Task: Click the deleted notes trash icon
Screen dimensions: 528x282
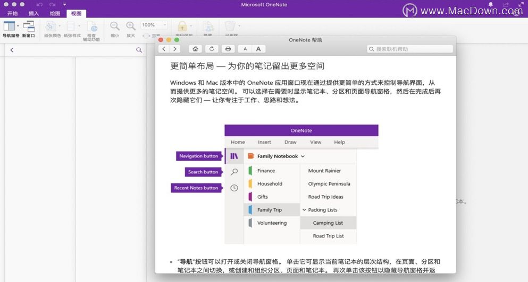Action: point(230,26)
